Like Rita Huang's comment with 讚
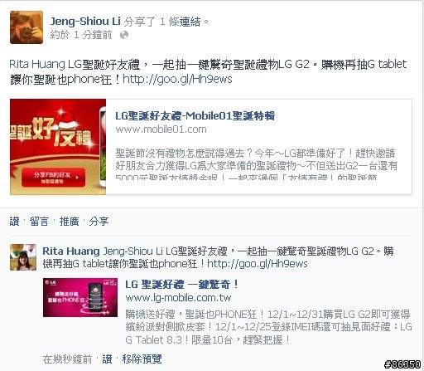This screenshot has height=371, width=424. [107, 359]
